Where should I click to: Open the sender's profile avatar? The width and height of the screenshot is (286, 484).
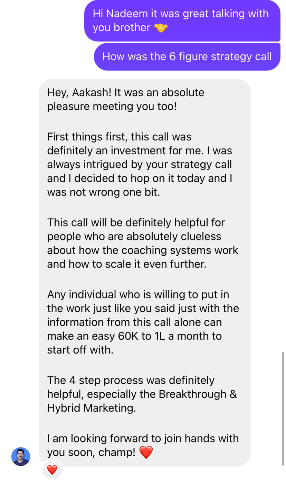coord(21,456)
